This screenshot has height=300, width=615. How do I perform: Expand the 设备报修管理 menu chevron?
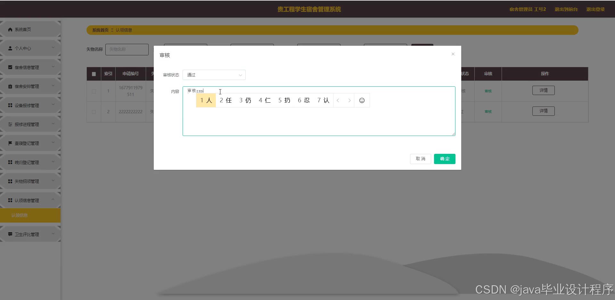pyautogui.click(x=53, y=105)
